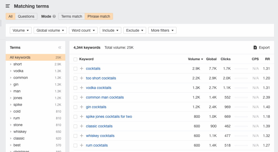
Task: Expand the 'vodka' term in Terms list
Action: coord(11,71)
